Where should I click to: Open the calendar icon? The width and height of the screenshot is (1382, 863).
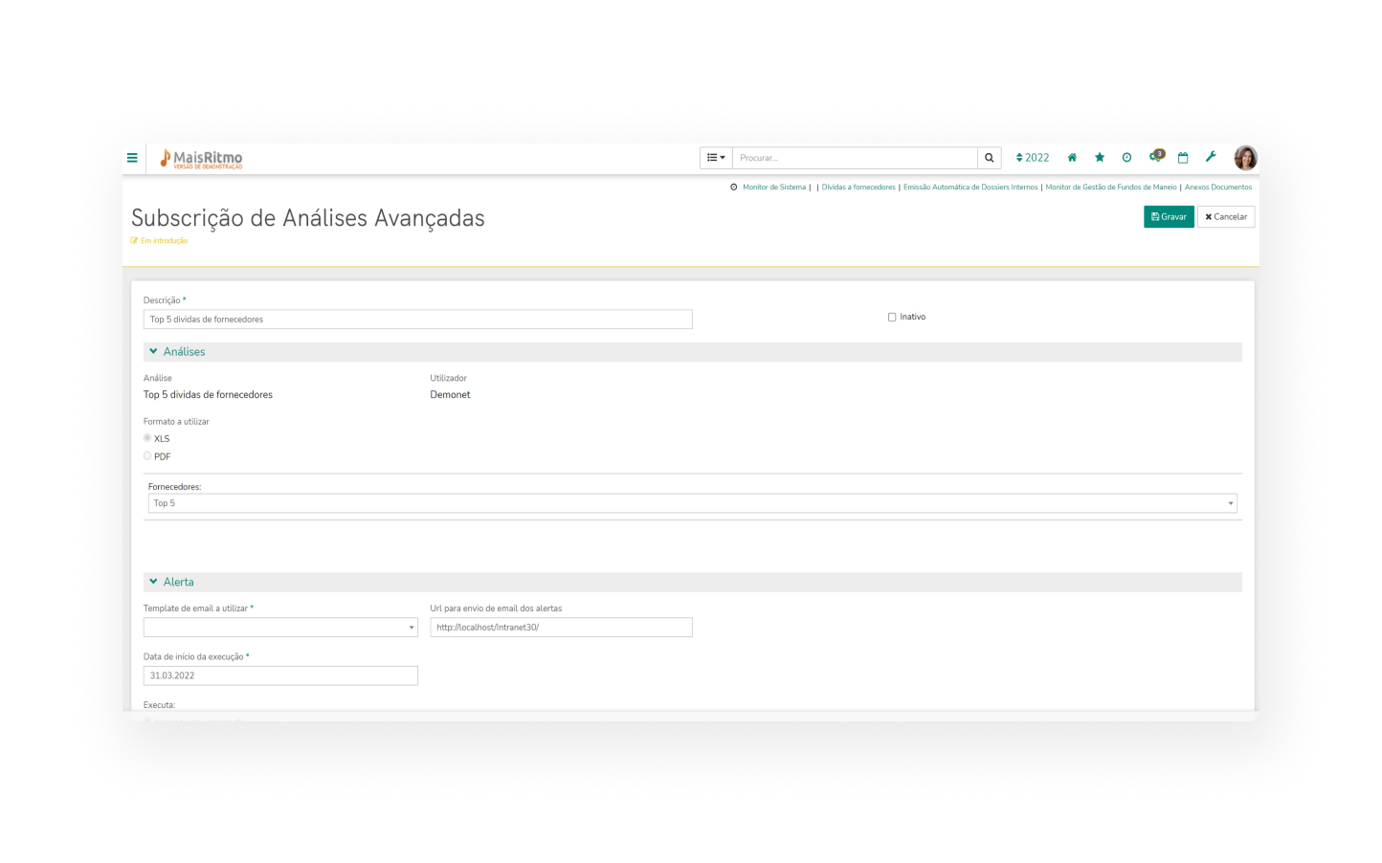(1183, 158)
